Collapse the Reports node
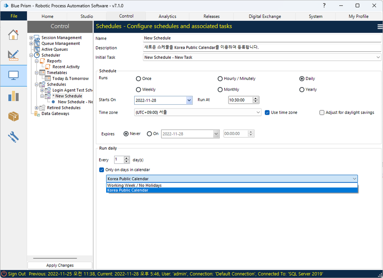The width and height of the screenshot is (383, 278). (37, 61)
